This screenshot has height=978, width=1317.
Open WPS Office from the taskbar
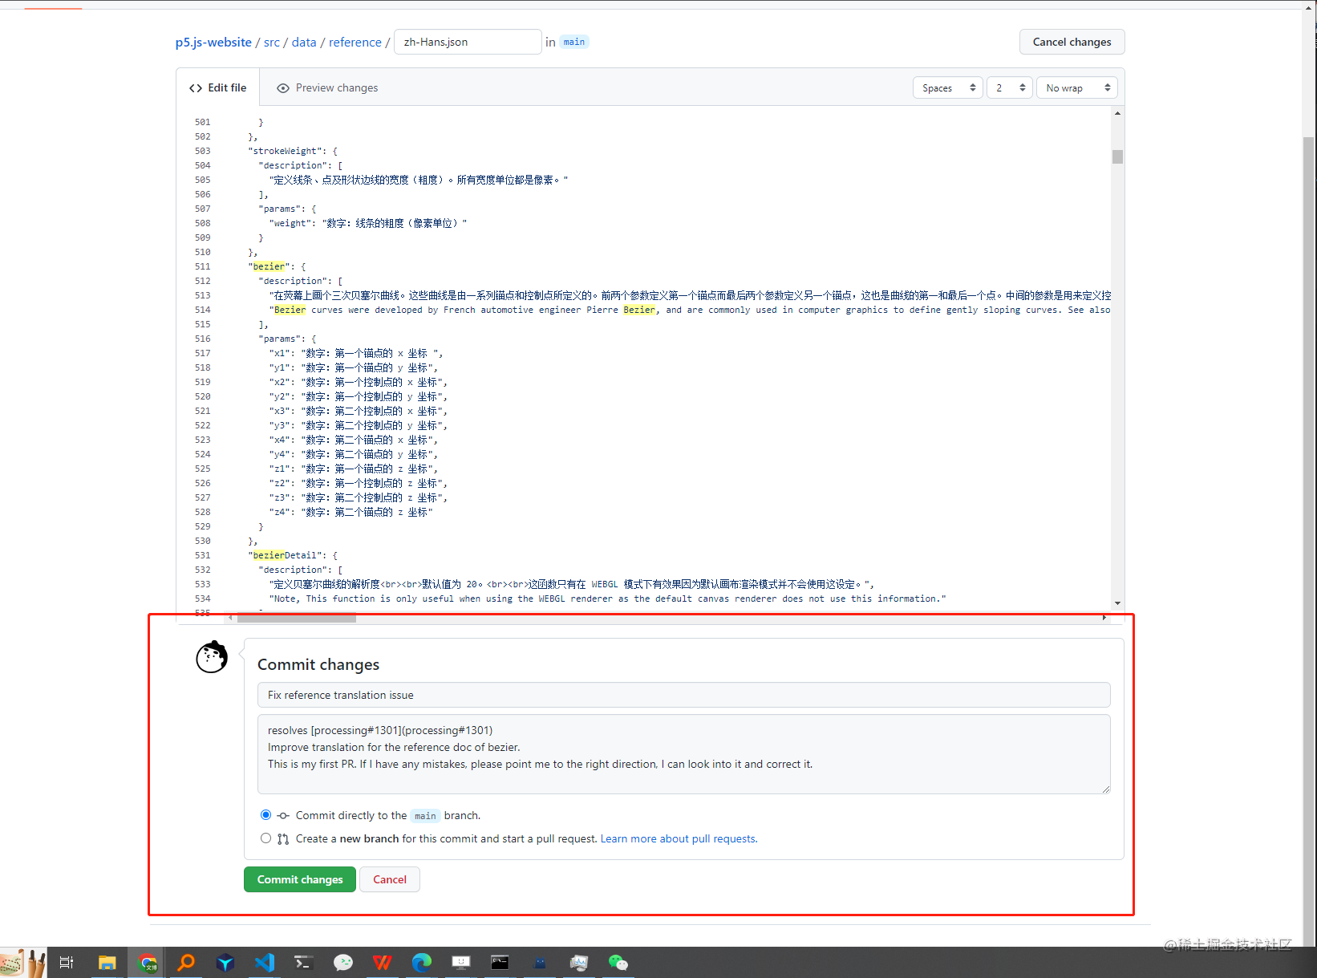(382, 962)
